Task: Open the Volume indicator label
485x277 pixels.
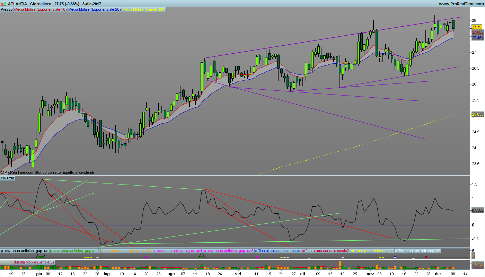Action: 7,262
